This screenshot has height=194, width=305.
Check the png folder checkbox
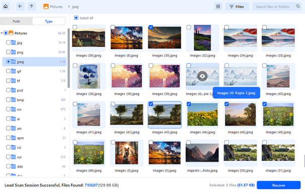8,52
